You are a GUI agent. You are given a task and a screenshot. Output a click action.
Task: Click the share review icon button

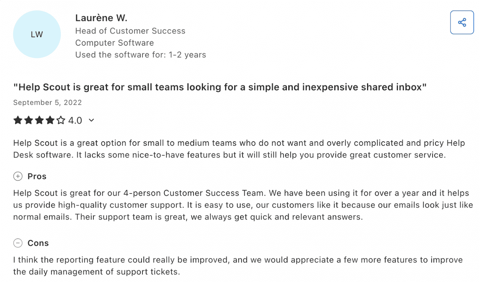[x=462, y=23]
